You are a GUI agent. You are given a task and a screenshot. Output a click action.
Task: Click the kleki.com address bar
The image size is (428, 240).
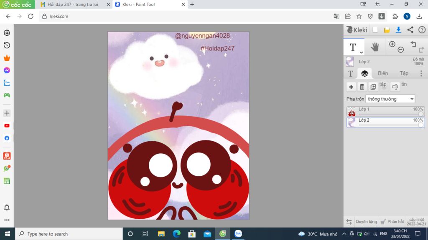click(186, 16)
